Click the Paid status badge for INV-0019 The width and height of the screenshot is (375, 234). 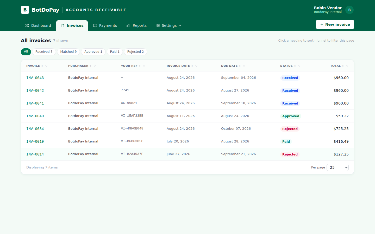pyautogui.click(x=286, y=142)
